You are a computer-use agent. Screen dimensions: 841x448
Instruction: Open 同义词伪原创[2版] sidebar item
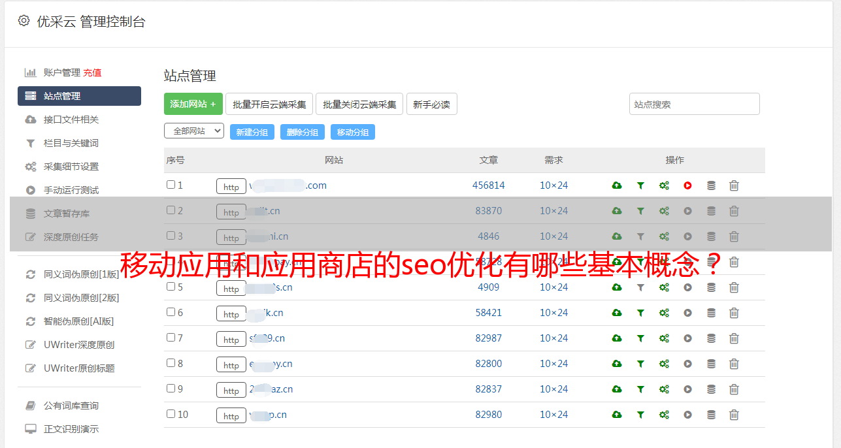click(x=82, y=298)
